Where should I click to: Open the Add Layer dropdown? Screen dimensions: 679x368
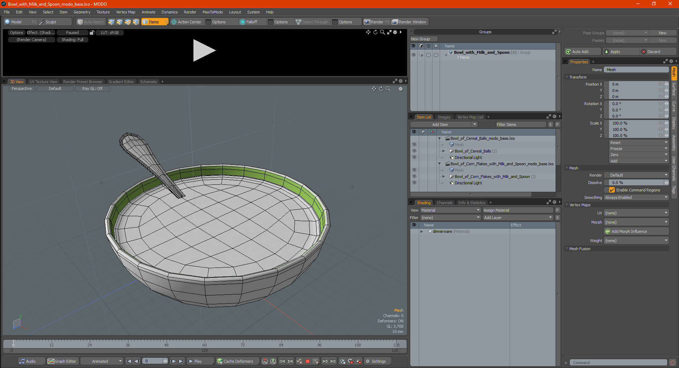(x=518, y=218)
